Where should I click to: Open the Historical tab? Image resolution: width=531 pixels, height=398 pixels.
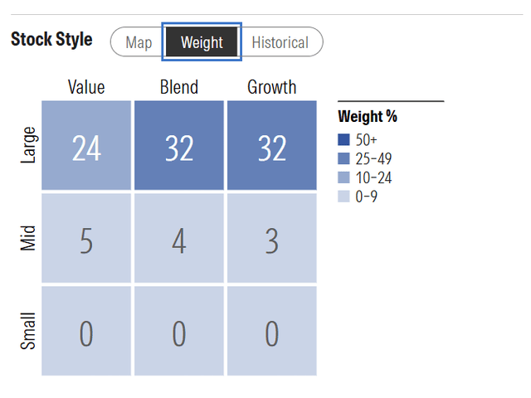[x=280, y=42]
